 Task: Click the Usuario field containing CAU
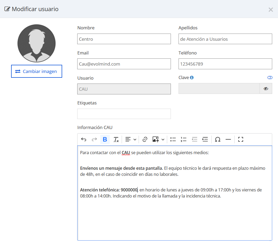[124, 89]
